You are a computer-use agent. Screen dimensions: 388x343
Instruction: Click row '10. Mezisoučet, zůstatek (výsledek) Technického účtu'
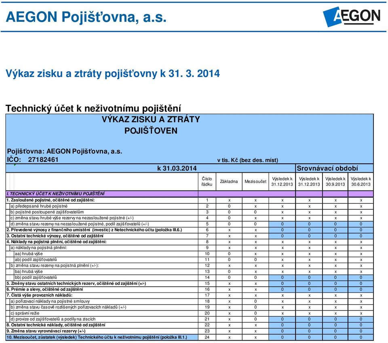pyautogui.click(x=190, y=337)
